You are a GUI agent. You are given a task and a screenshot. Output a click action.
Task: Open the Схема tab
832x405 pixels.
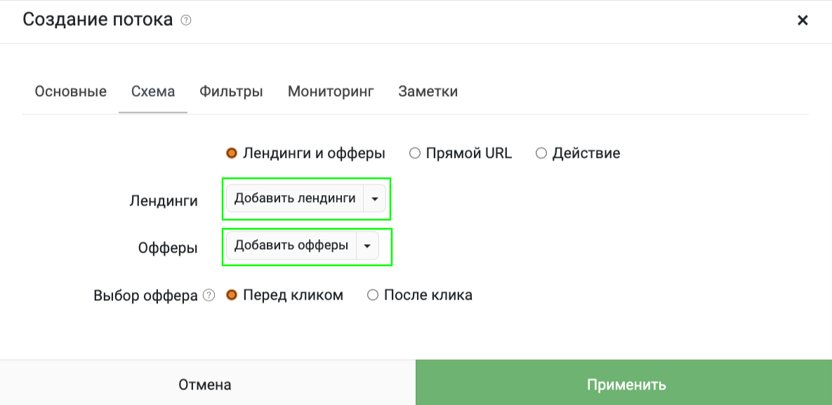point(153,91)
